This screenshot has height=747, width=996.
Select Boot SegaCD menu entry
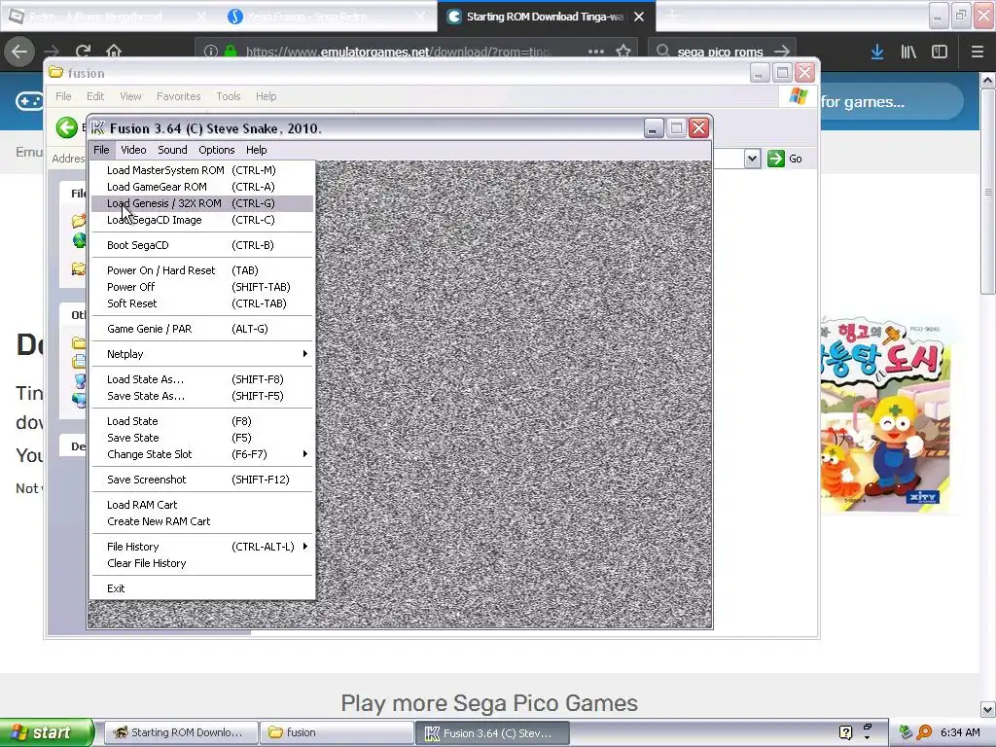click(202, 245)
